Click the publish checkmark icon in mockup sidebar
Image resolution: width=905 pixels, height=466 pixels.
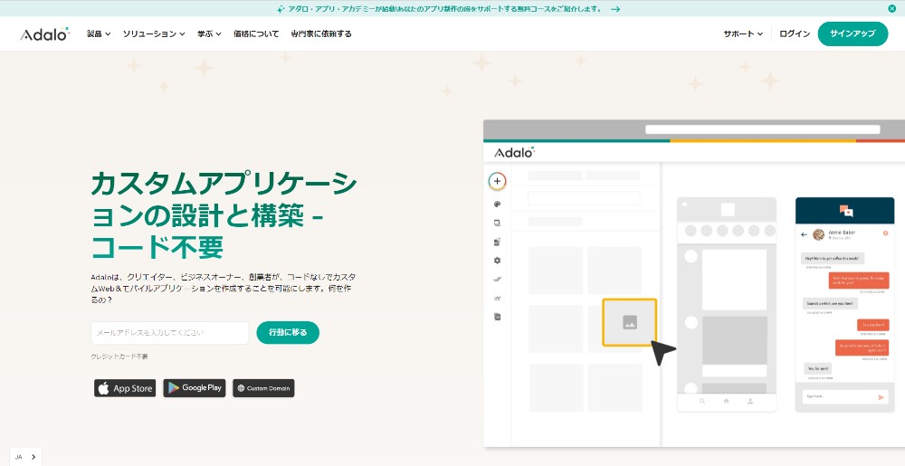point(498,279)
